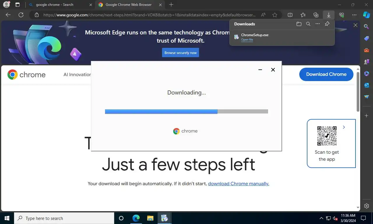Go back to the previous page
The height and width of the screenshot is (224, 373).
click(x=8, y=15)
